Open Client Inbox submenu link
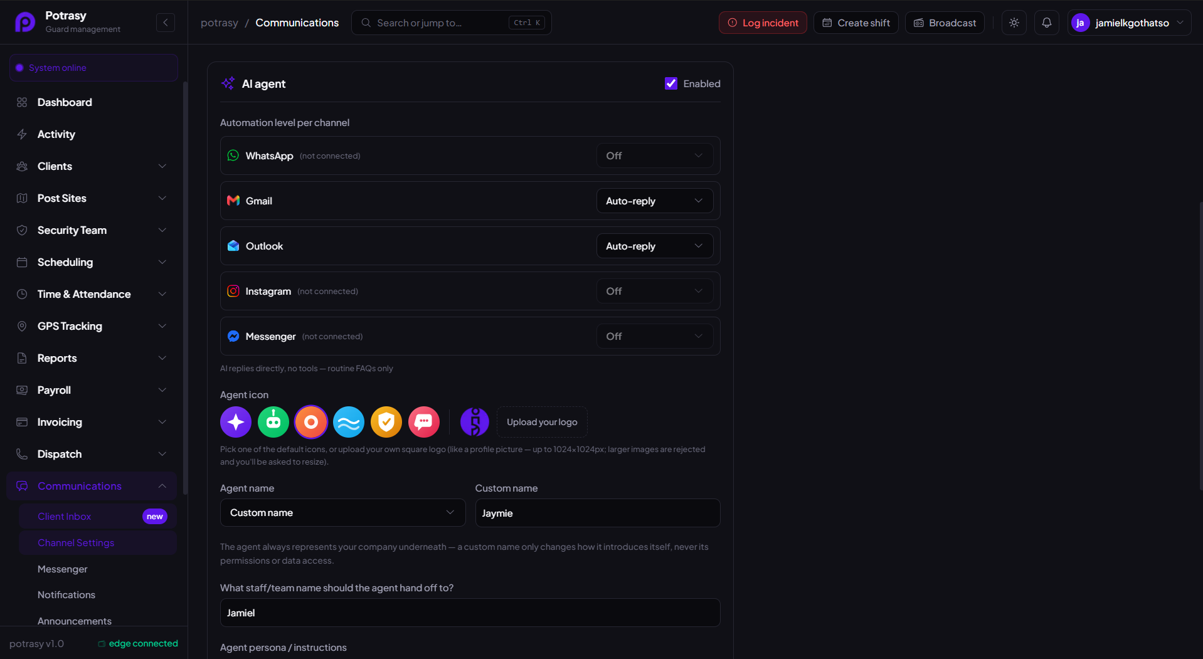 click(x=98, y=517)
